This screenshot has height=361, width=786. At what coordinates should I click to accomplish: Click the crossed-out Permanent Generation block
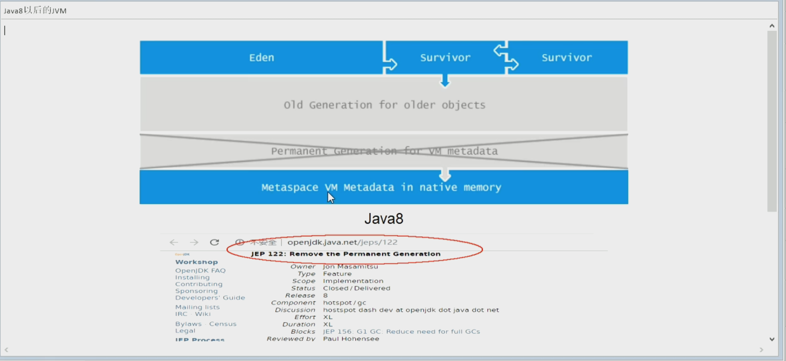click(384, 151)
